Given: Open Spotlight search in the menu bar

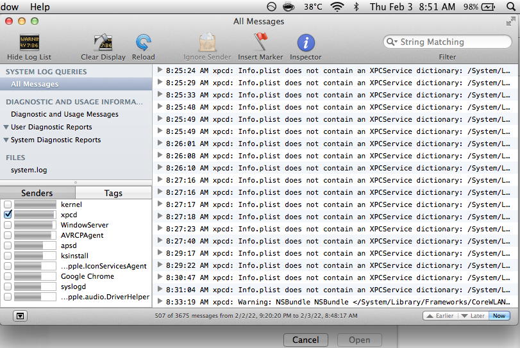Looking at the screenshot, I should (511, 6).
